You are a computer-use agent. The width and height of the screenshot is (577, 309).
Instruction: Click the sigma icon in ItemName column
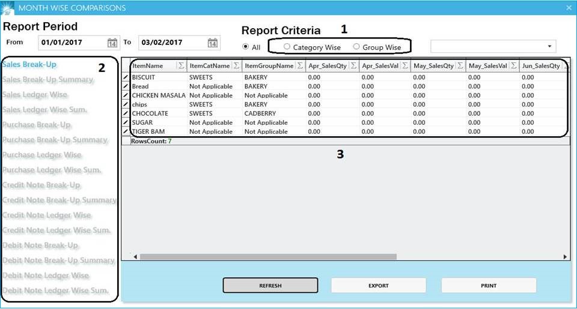tap(181, 66)
